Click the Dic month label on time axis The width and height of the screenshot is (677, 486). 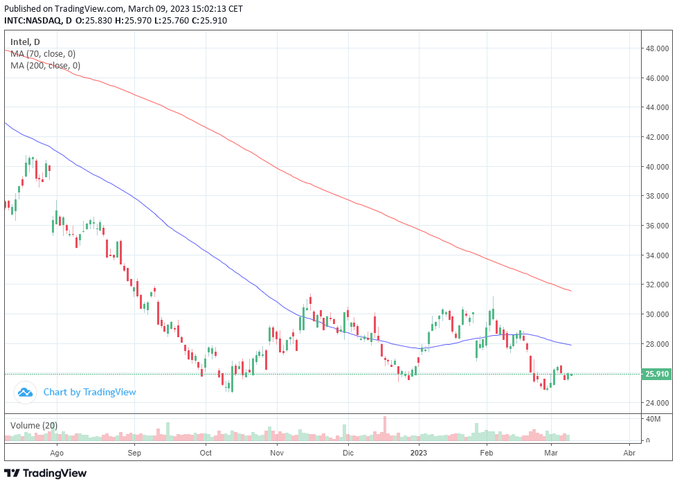click(348, 453)
